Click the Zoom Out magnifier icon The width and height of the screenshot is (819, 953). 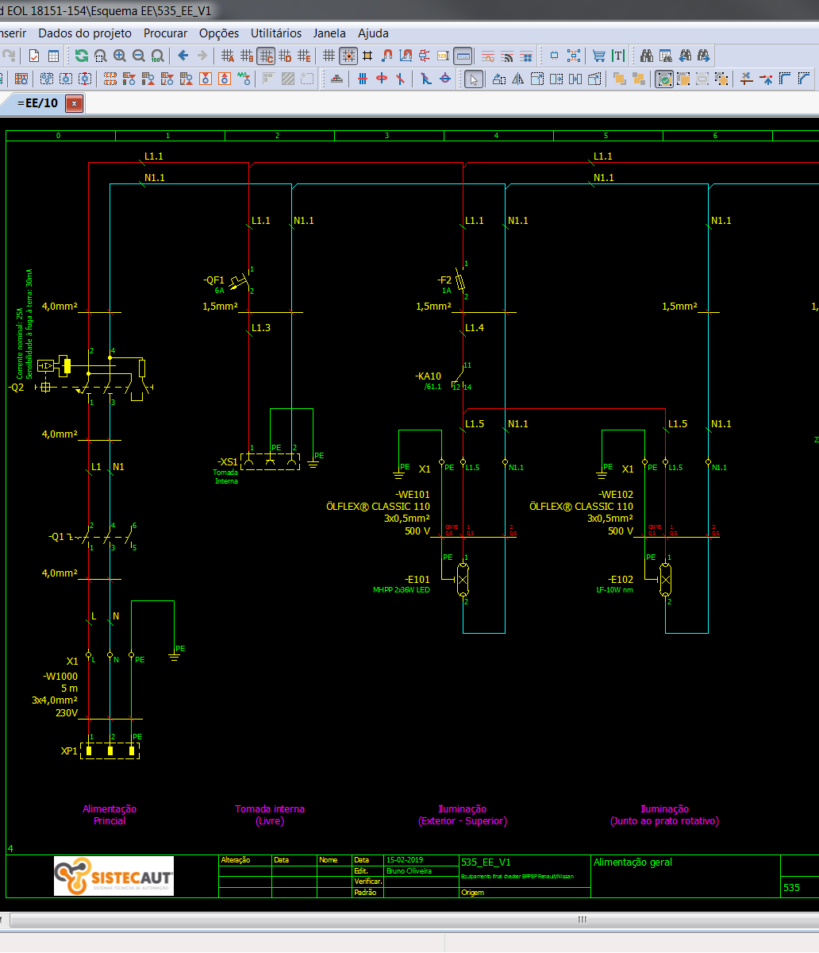[139, 56]
